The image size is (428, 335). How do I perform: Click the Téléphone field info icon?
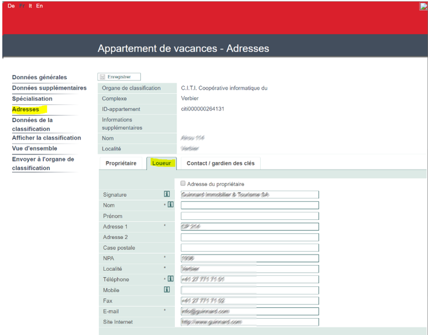(171, 279)
